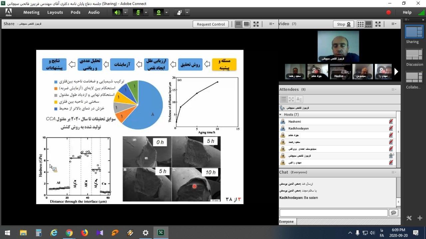
Task: Toggle the speaker audio icon
Action: click(x=117, y=12)
